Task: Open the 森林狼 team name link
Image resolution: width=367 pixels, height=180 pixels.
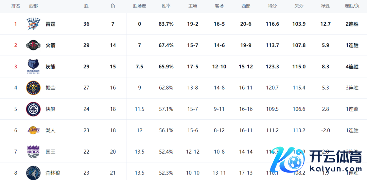Action: (x=53, y=173)
